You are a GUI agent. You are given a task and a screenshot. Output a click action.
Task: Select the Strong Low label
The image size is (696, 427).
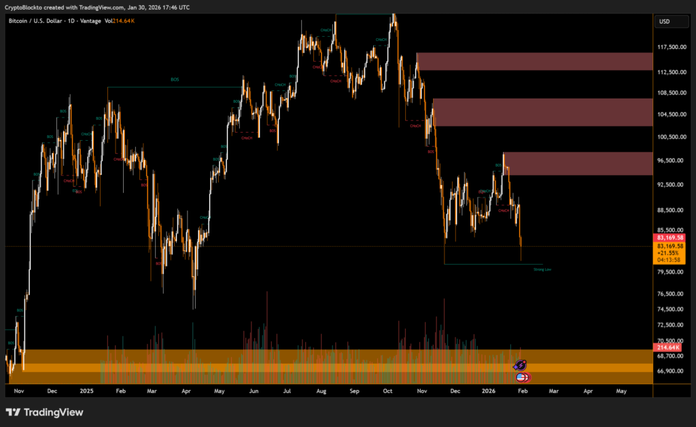[542, 270]
